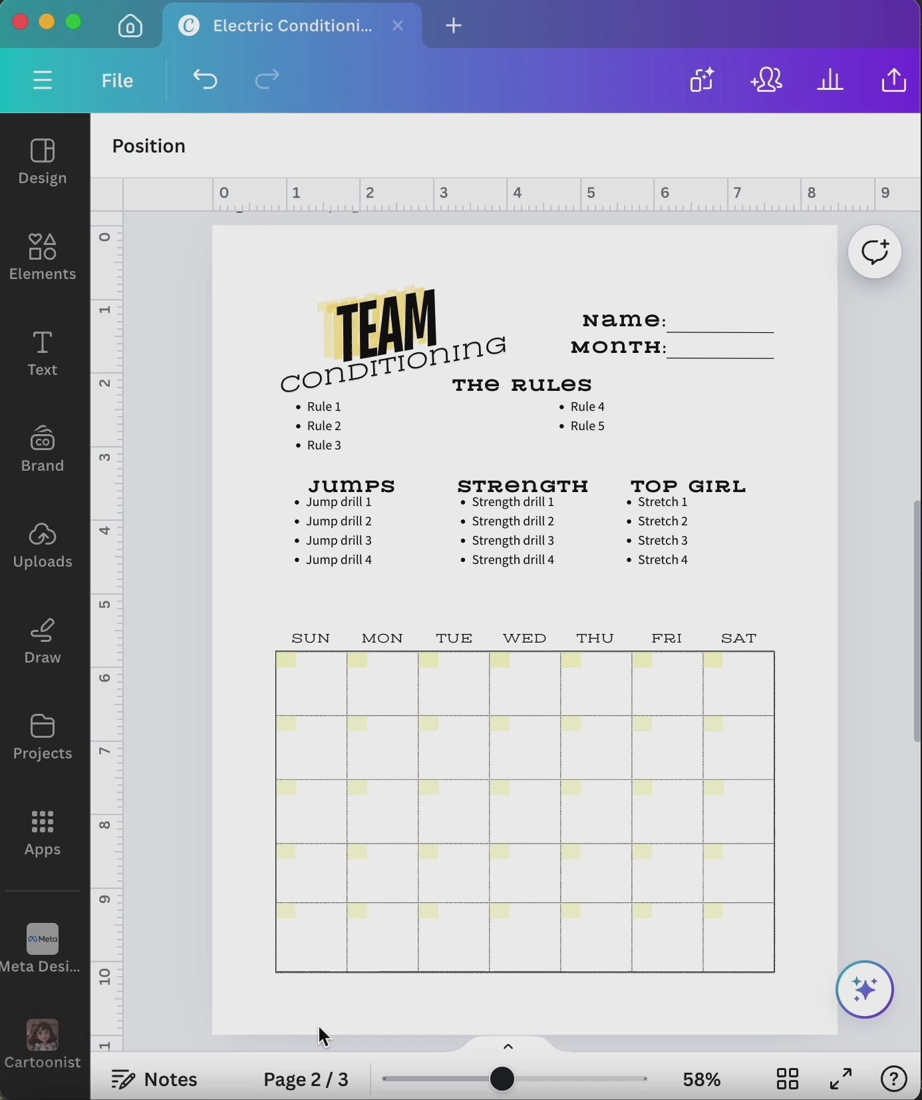Open the Help question mark

[894, 1078]
